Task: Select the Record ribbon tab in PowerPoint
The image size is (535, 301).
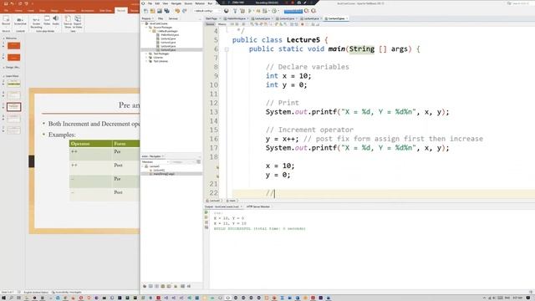Action: pyautogui.click(x=121, y=11)
